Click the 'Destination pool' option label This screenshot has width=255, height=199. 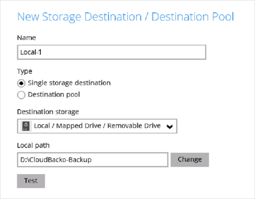[x=54, y=94]
